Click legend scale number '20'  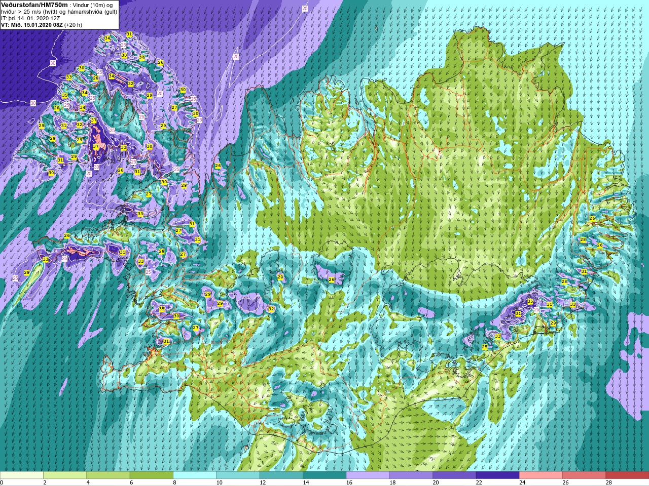click(x=436, y=482)
